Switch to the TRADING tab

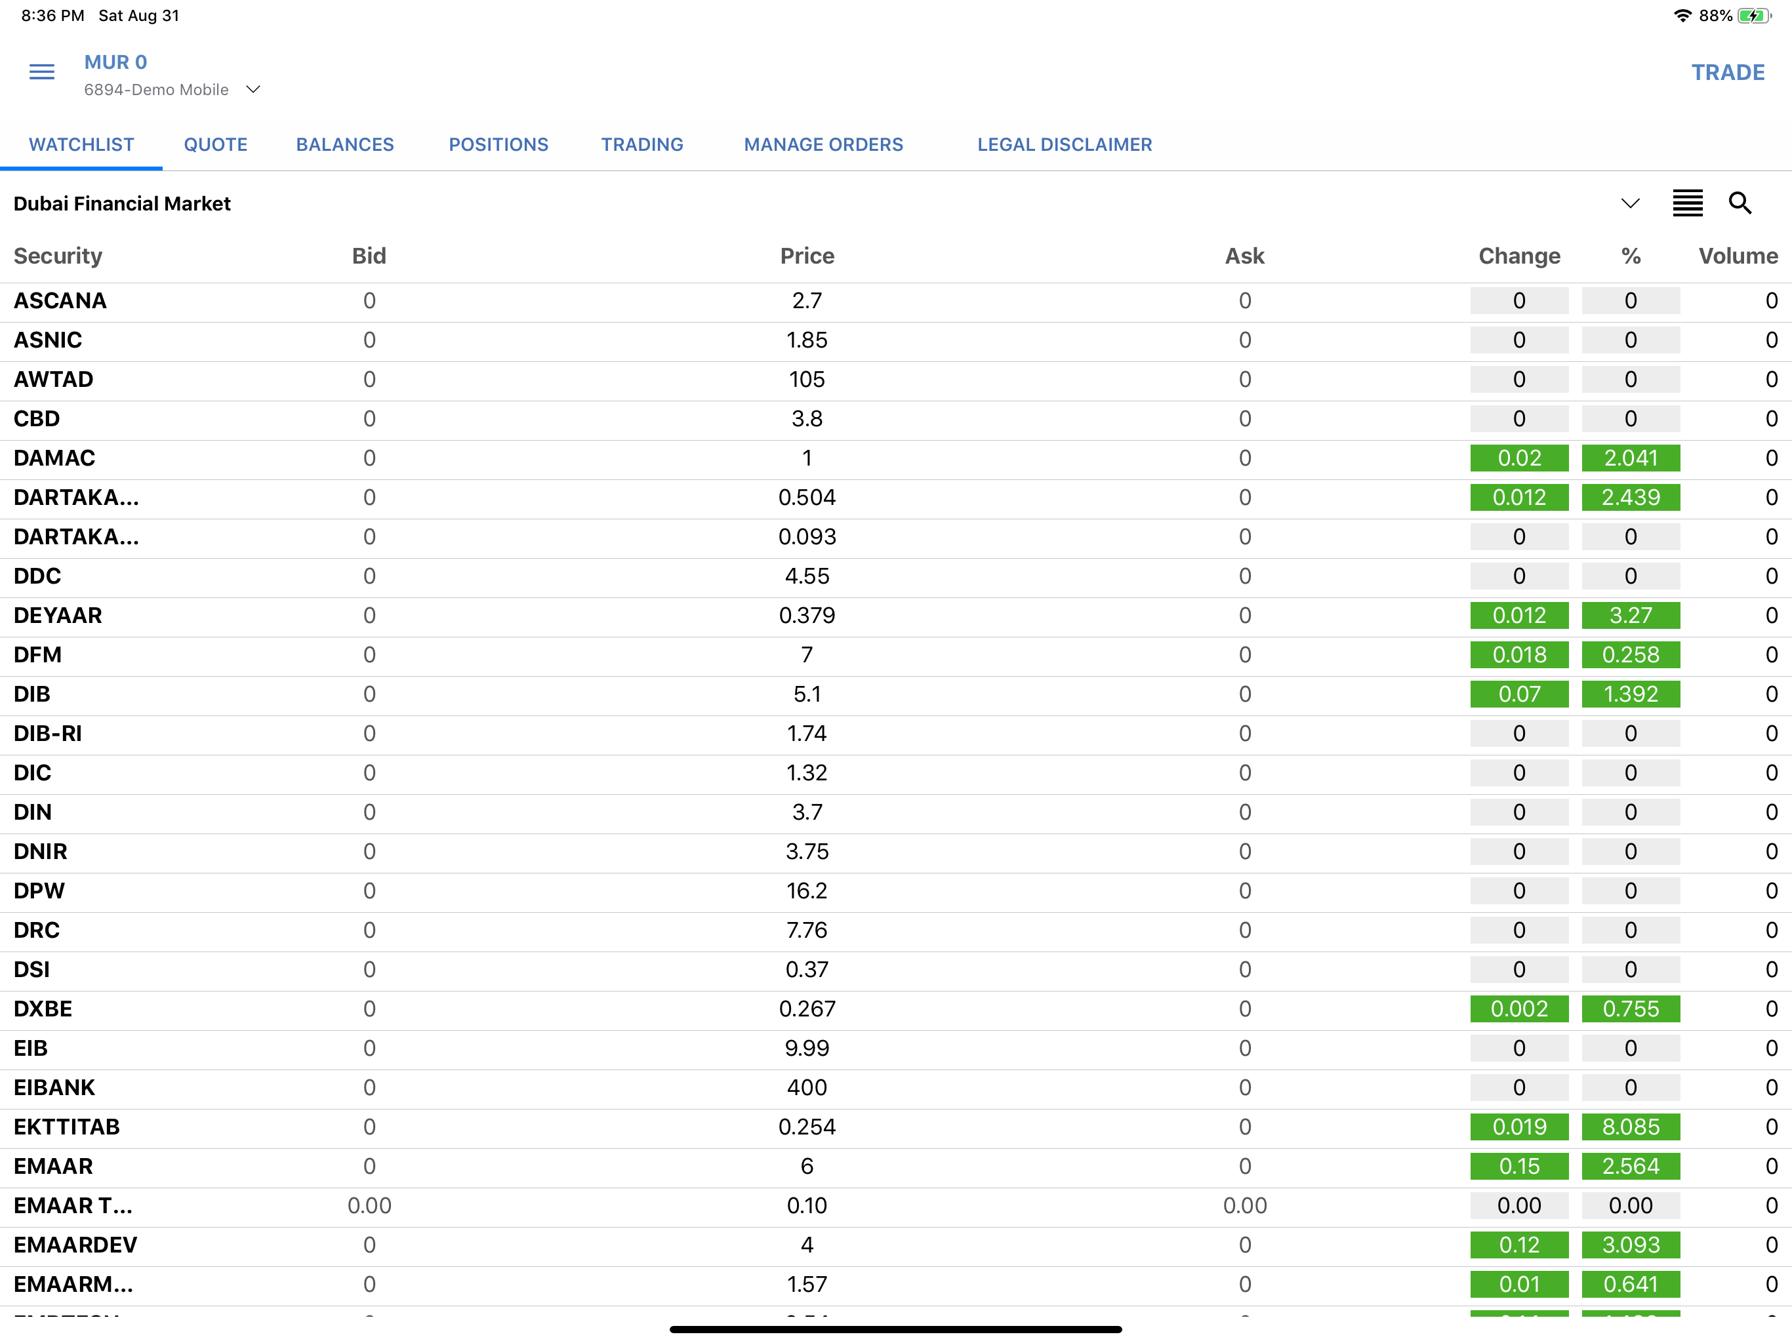(x=641, y=144)
